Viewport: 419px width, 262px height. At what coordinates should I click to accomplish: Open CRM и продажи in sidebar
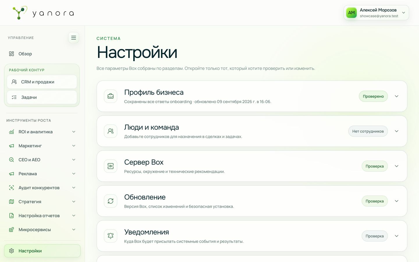(42, 82)
